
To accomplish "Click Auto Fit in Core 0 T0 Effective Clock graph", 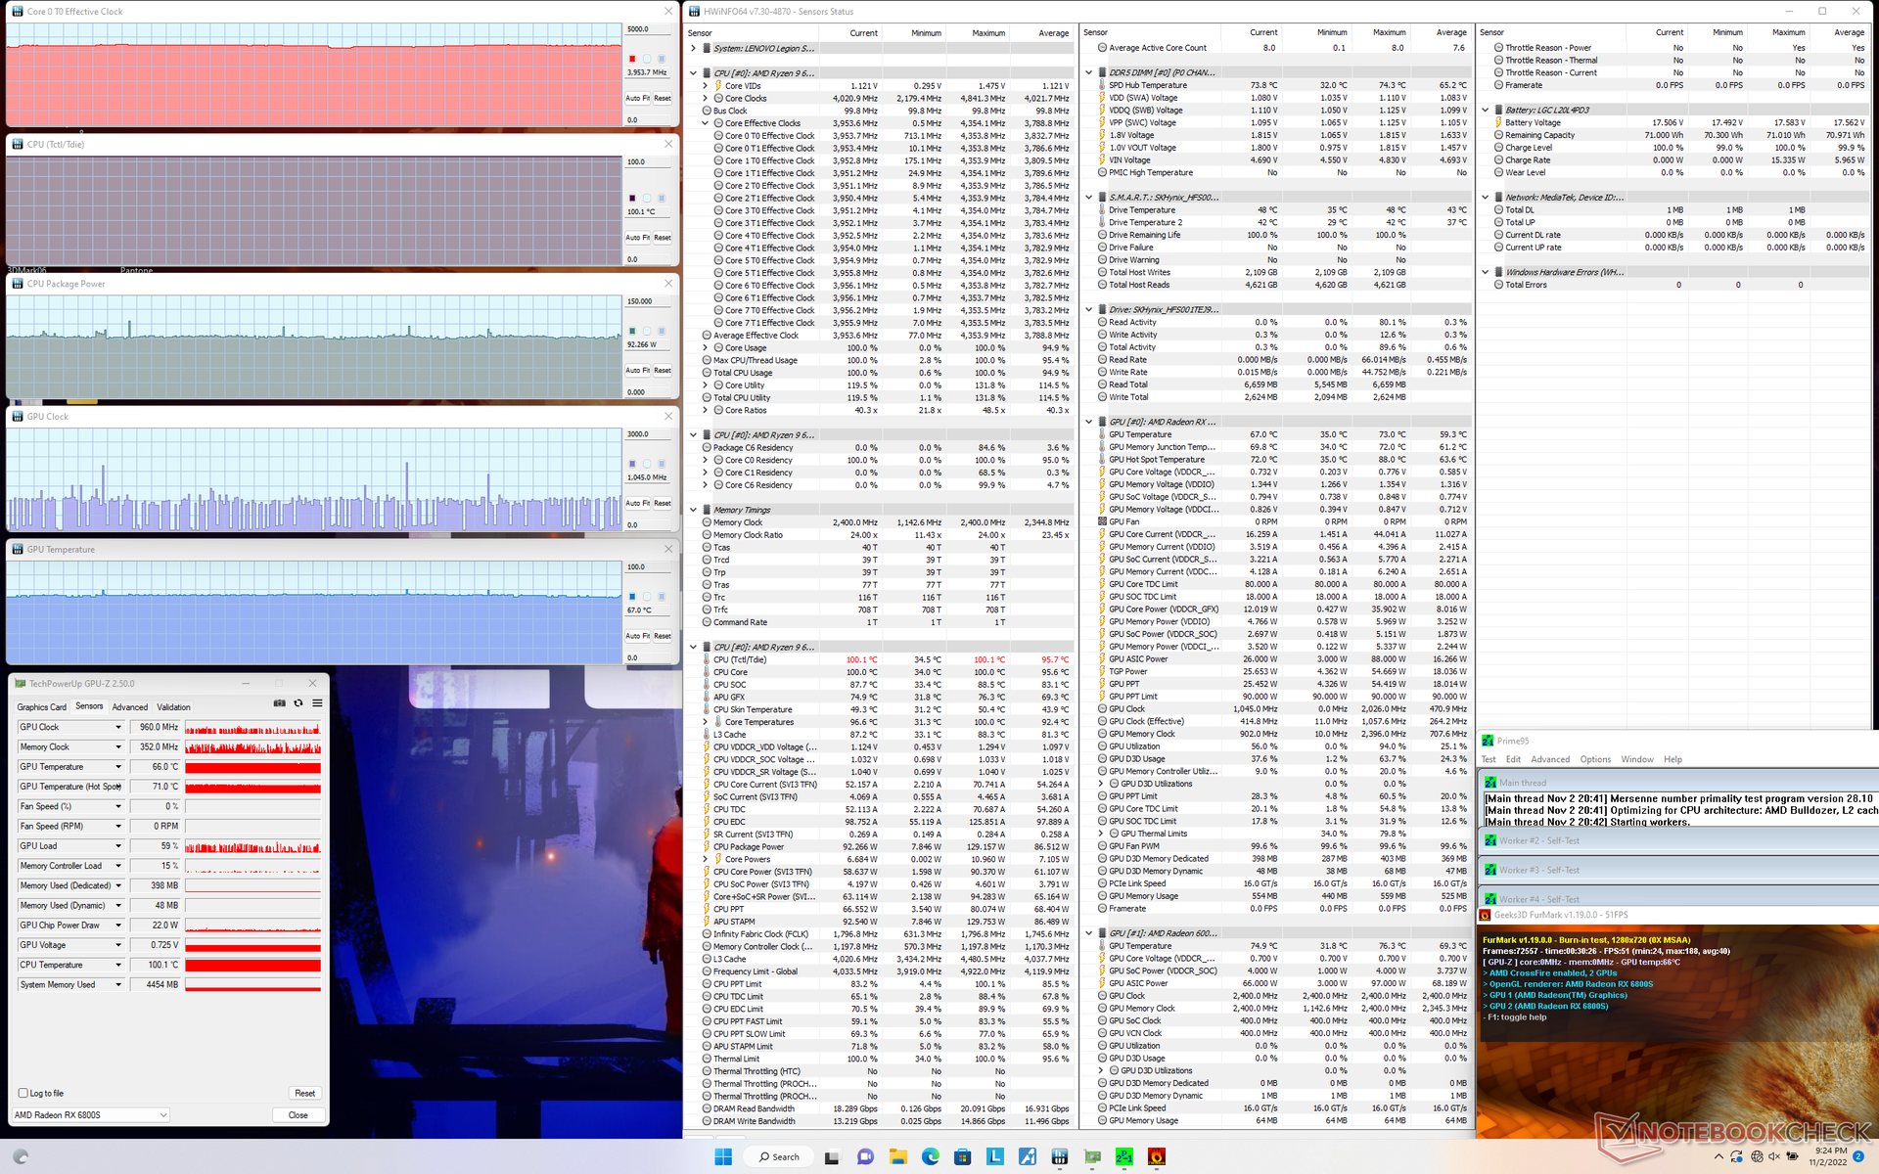I will click(638, 98).
